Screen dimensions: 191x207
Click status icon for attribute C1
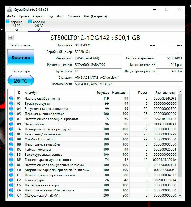click(11, 175)
